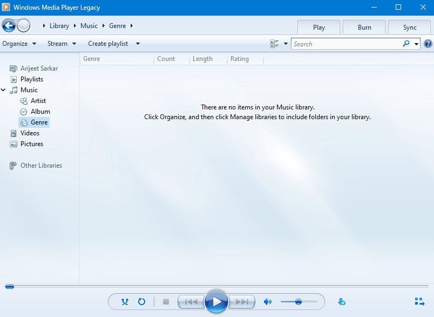Viewport: 434px width, 317px height.
Task: Click the Windows Media Player title icon
Action: pos(6,7)
